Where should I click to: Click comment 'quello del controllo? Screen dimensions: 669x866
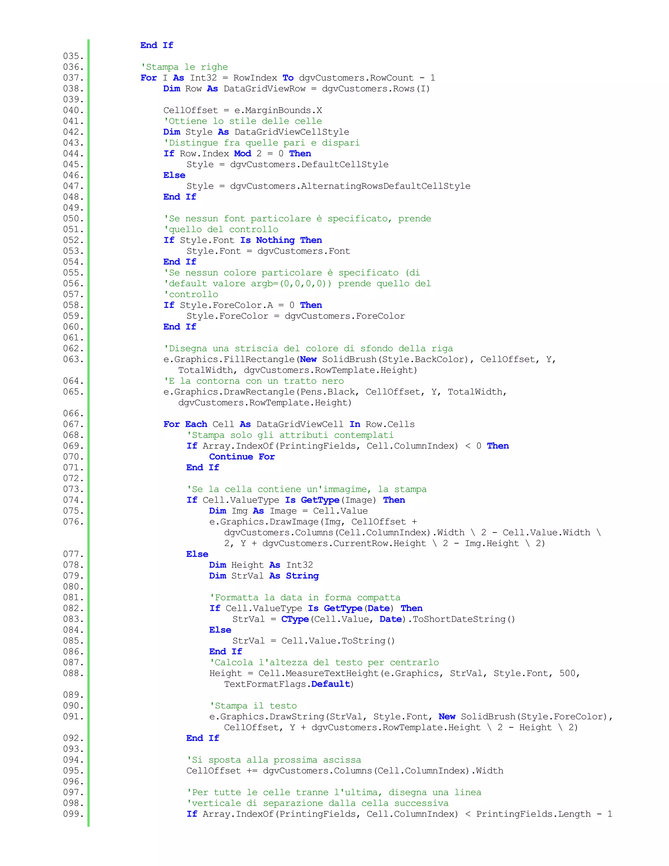(x=221, y=230)
